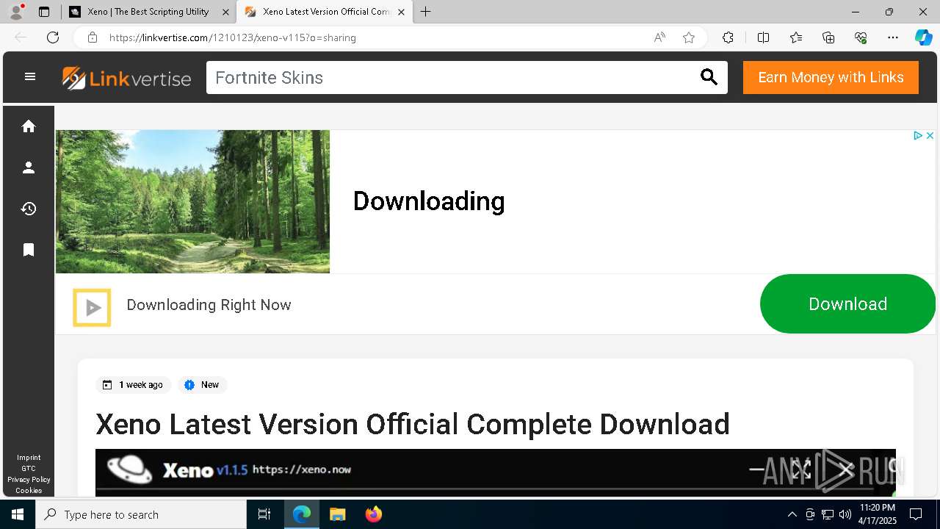The image size is (940, 529).
Task: Click the Downloading ad headline
Action: click(x=429, y=201)
